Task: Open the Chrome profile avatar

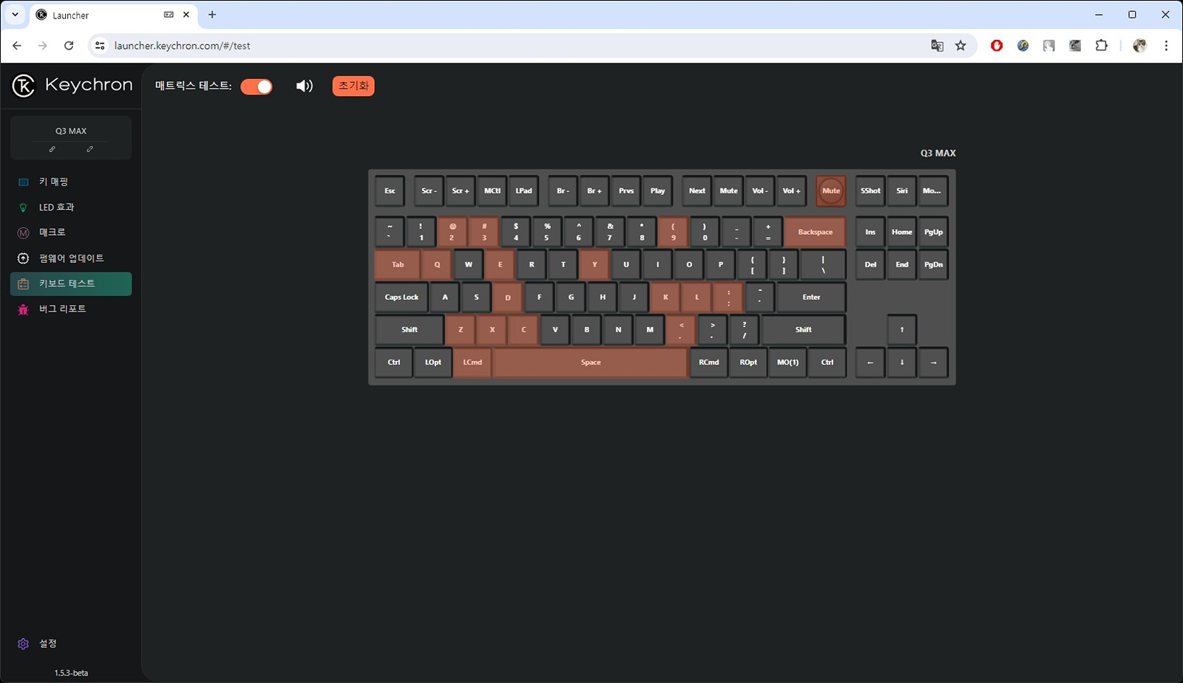Action: (x=1139, y=46)
